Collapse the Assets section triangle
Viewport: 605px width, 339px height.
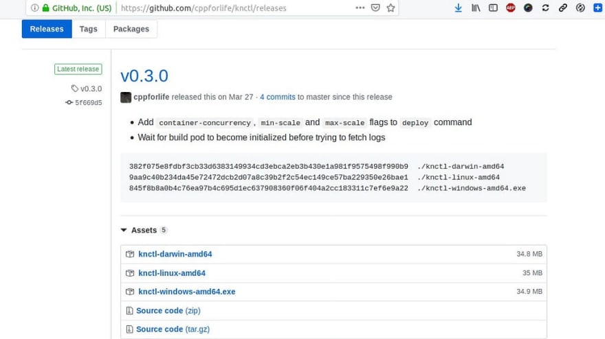[124, 230]
